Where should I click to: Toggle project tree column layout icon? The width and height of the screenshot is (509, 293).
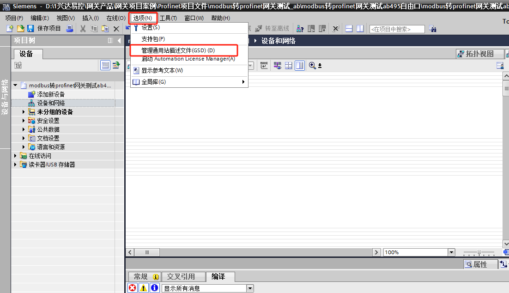(110, 41)
